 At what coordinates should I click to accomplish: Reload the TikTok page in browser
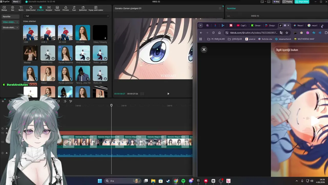point(213,33)
